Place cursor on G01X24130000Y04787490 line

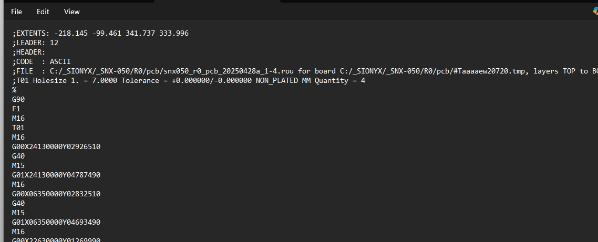[56, 175]
